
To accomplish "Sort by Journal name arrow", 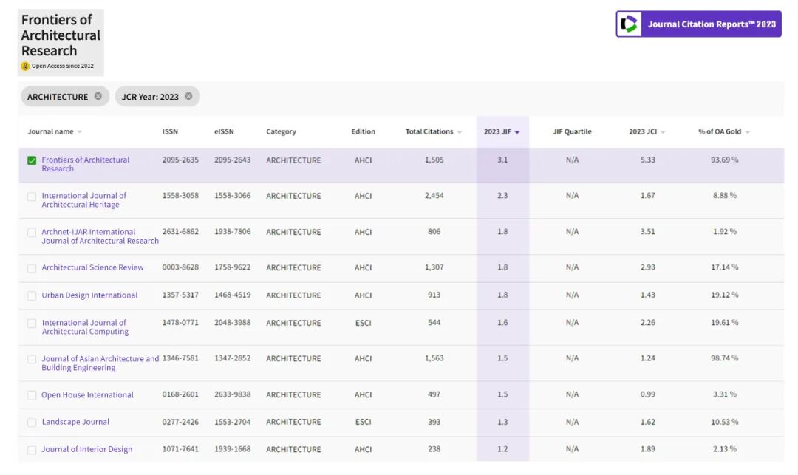I will 79,132.
